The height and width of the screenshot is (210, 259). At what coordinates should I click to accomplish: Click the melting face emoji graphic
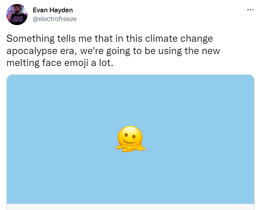[130, 139]
